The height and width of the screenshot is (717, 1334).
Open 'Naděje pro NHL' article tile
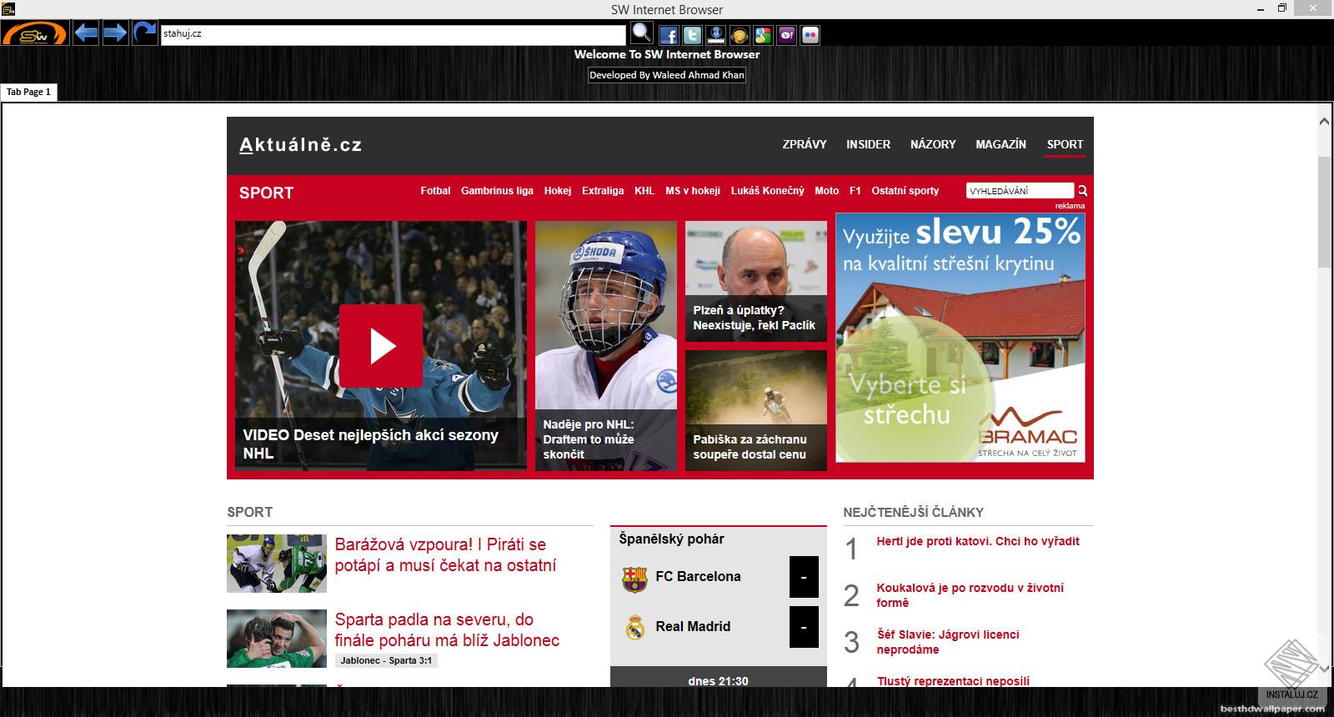[606, 346]
